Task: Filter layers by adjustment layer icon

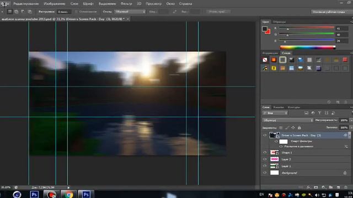Action: [x=313, y=113]
